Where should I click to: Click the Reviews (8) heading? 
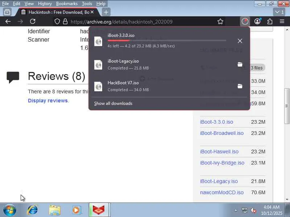click(57, 76)
